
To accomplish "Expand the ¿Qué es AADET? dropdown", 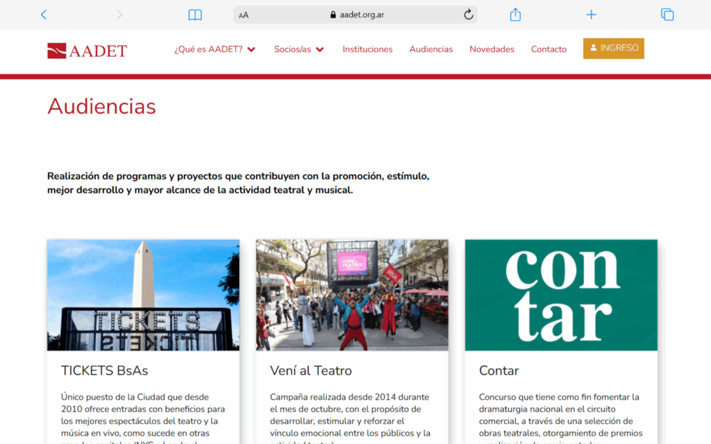I will 215,49.
